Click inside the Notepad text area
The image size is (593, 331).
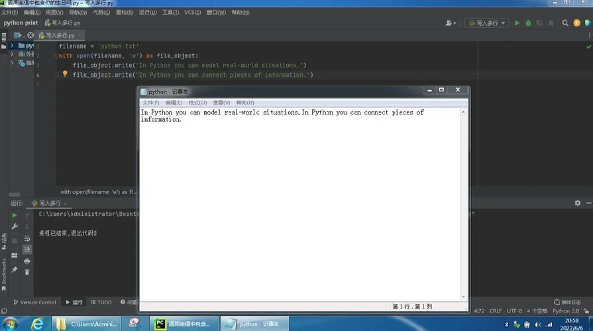click(x=298, y=199)
